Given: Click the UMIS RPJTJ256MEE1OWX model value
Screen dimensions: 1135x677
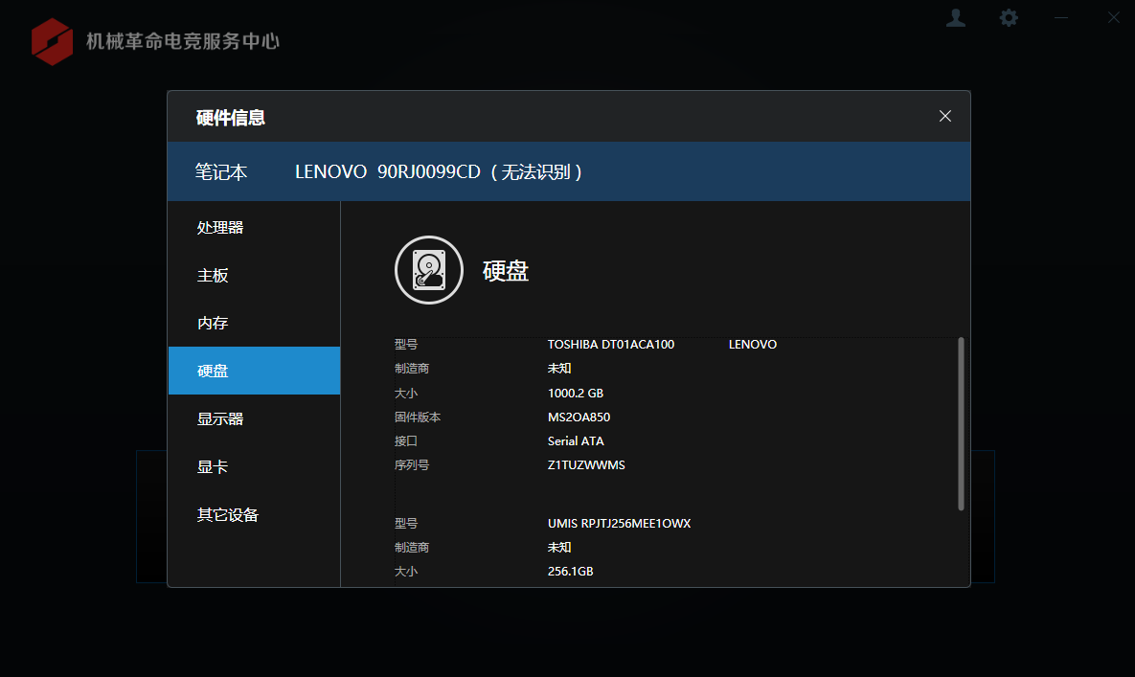Looking at the screenshot, I should 619,523.
